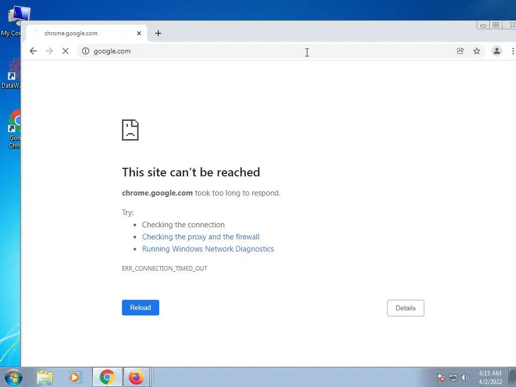Image resolution: width=516 pixels, height=387 pixels.
Task: Open the Windows Start menu
Action: (14, 377)
